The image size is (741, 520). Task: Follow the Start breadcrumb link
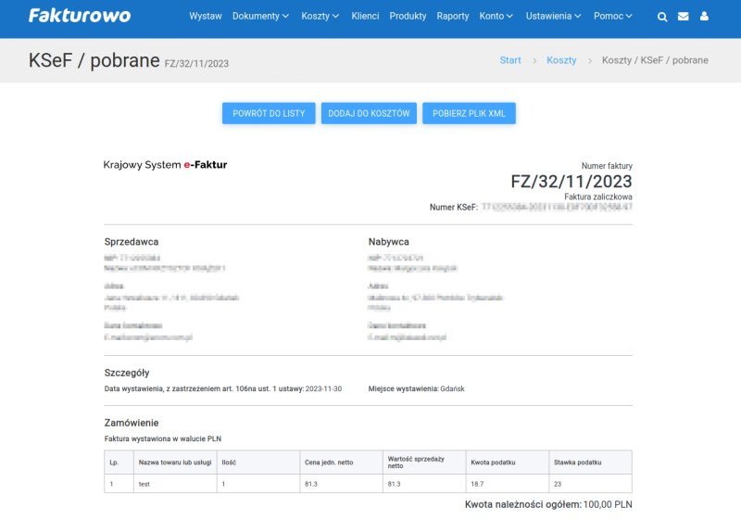click(510, 60)
